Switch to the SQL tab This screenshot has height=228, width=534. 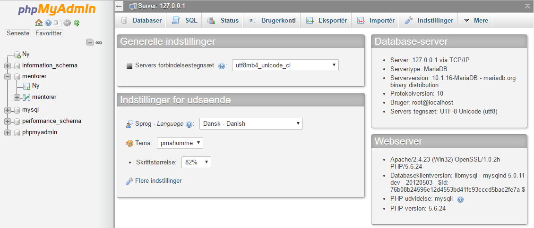tap(185, 20)
